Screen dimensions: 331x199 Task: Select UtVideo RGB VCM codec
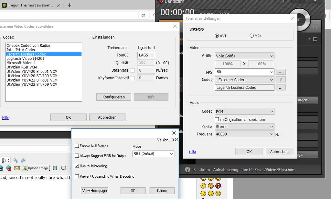click(x=44, y=67)
